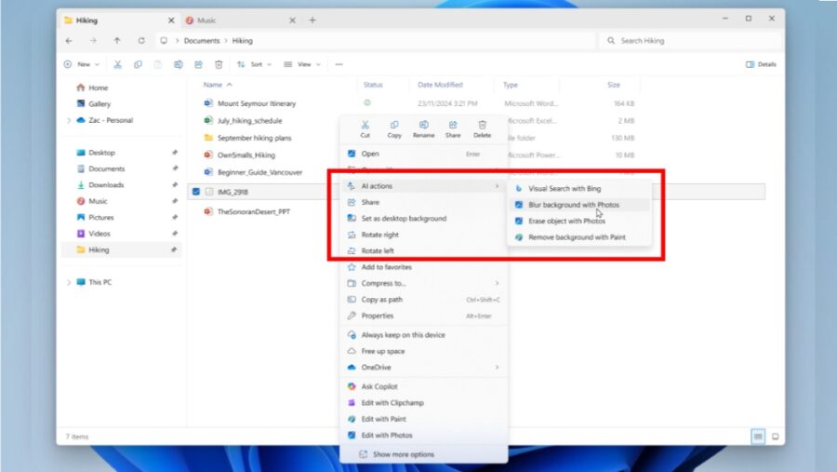The image size is (837, 472).
Task: Click the toolbar Cut scissors icon
Action: (117, 64)
